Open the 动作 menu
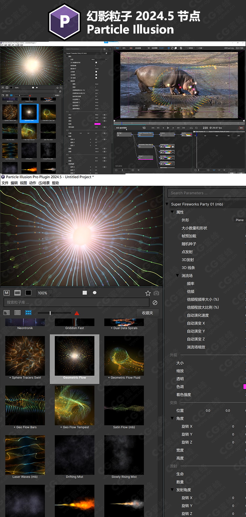 (x=32, y=183)
